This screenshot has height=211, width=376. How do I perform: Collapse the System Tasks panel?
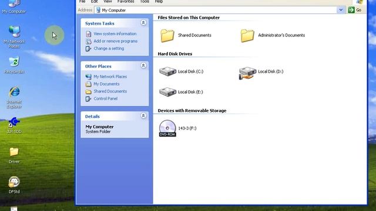point(143,23)
